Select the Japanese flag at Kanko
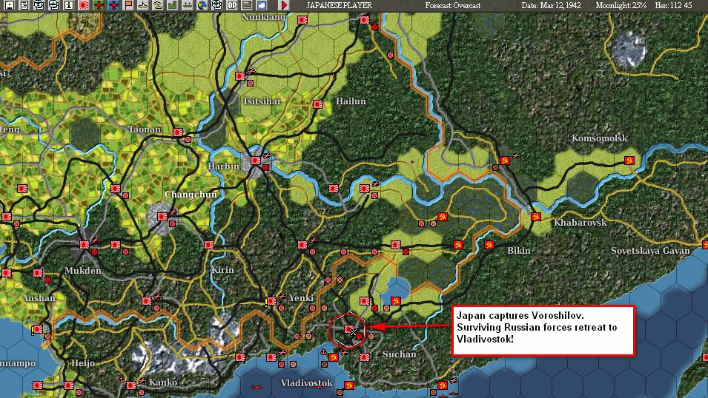Viewport: 708px width, 398px height. click(x=131, y=385)
